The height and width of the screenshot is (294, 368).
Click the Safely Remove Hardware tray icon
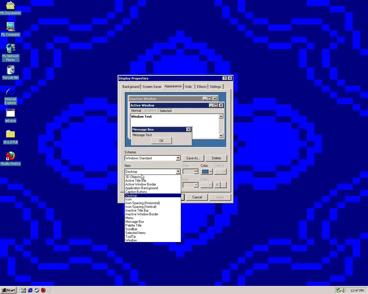pos(338,290)
